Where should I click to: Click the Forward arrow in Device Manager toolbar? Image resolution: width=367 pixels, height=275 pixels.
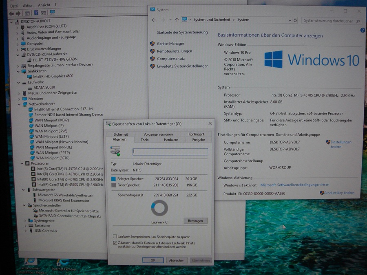18,13
